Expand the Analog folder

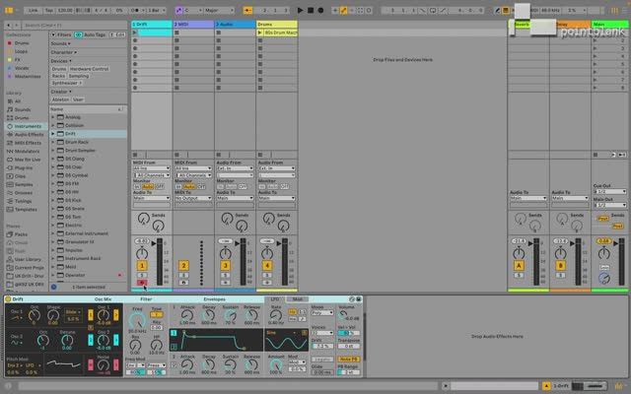point(52,117)
